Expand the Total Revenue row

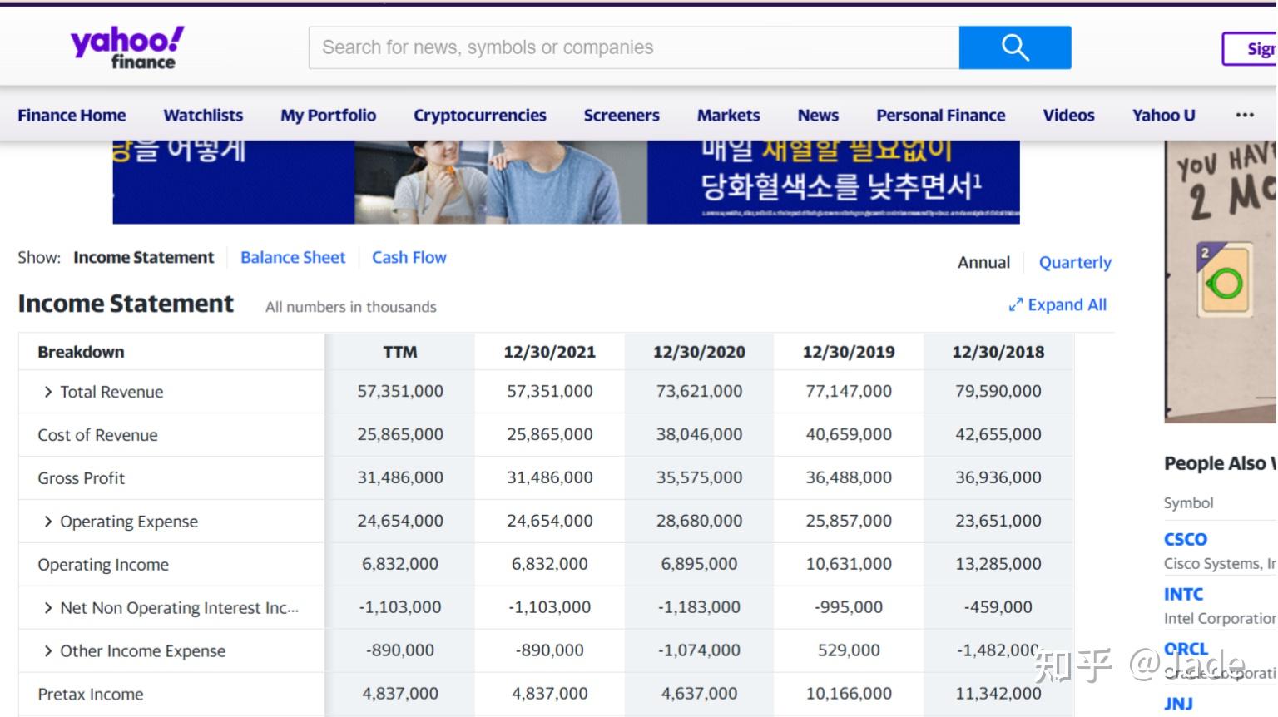[48, 391]
